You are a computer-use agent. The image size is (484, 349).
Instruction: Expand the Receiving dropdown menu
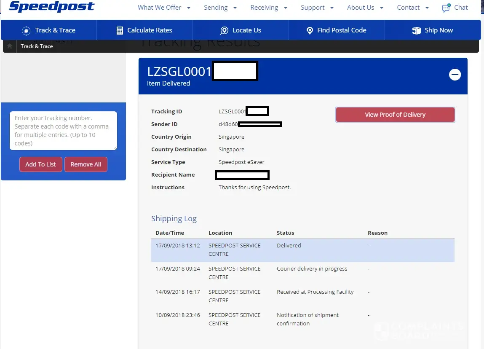pyautogui.click(x=268, y=8)
